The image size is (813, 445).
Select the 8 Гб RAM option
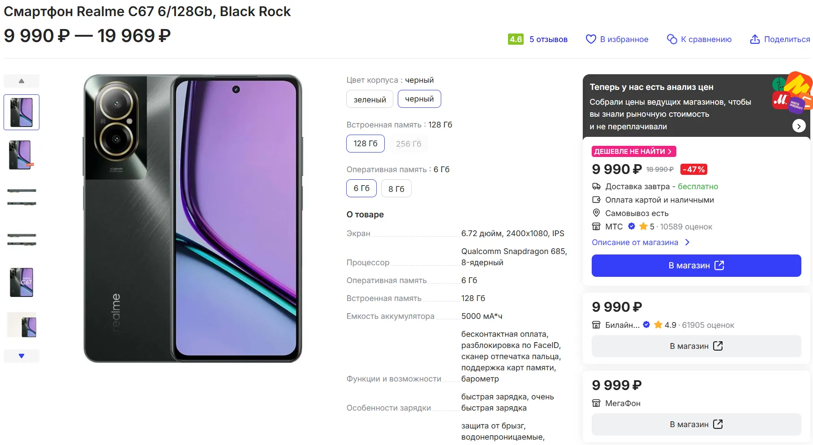point(396,189)
